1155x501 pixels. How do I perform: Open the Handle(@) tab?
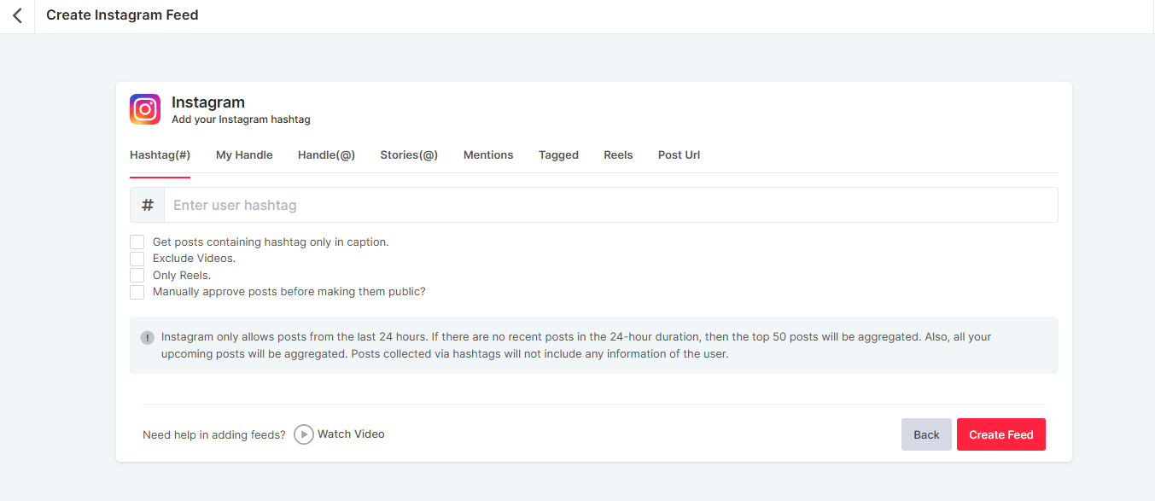(x=326, y=155)
